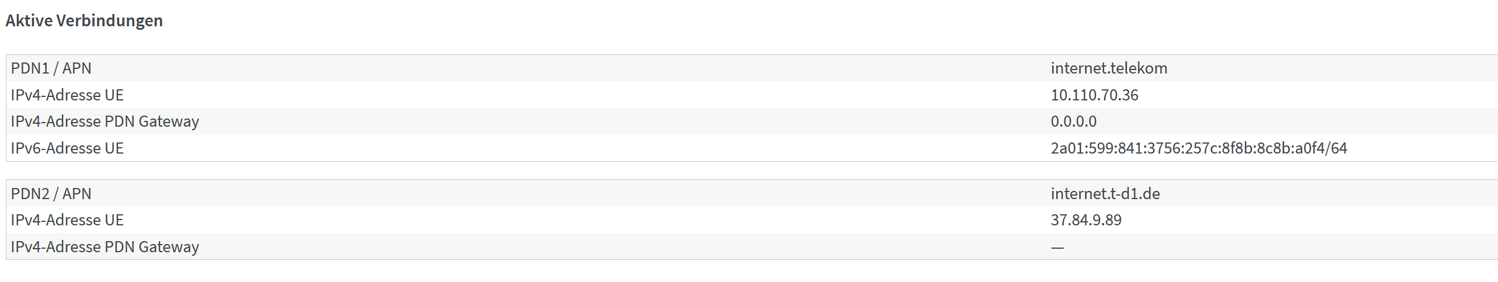This screenshot has width=1498, height=282.
Task: Click the IP address 37.84.9.89
Action: pyautogui.click(x=1086, y=220)
